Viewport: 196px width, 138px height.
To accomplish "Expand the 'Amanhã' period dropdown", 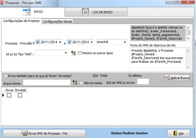I will [x=125, y=42].
